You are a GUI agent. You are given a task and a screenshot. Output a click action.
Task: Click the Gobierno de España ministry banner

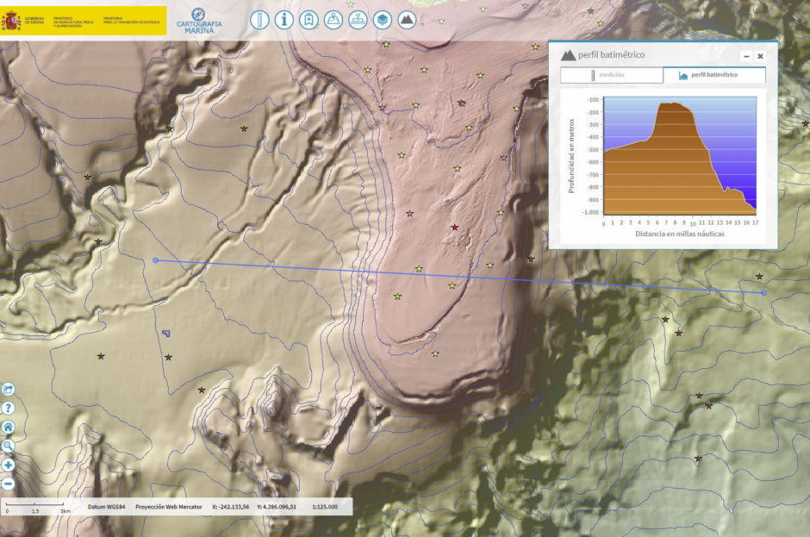(x=84, y=19)
